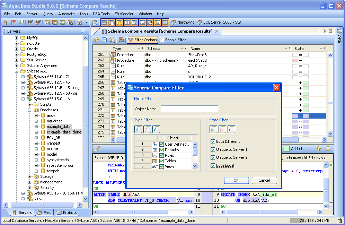Uncheck all states in State Filter
The height and width of the screenshot is (225, 345).
pos(222,129)
